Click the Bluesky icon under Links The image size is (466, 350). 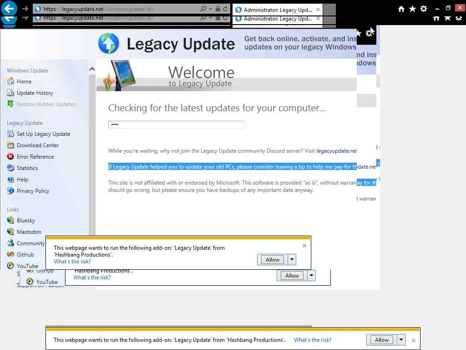click(10, 220)
